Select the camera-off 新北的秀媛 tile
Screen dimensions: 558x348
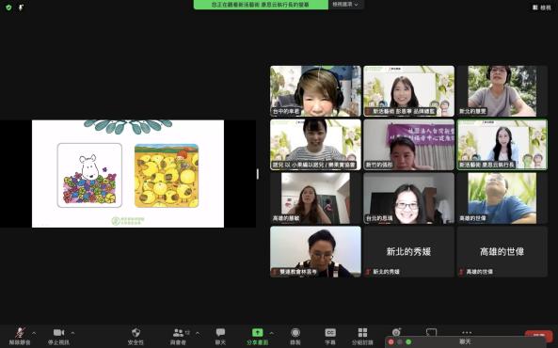(x=409, y=251)
